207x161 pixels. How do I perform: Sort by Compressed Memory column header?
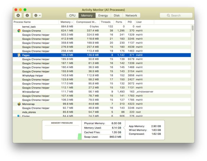pyautogui.click(x=86, y=22)
